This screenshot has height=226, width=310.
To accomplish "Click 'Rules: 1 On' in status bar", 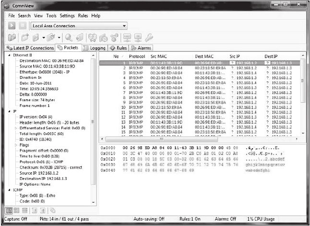I will click(190, 219).
